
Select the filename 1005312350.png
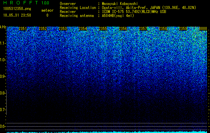point(17,9)
